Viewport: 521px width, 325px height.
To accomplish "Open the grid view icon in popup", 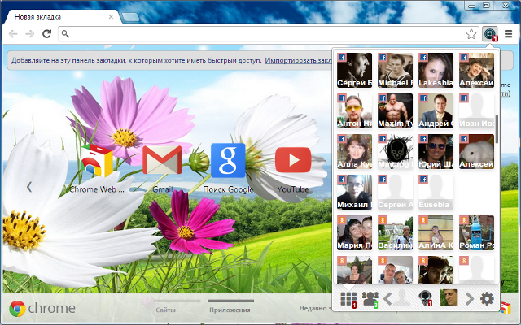I will click(348, 298).
